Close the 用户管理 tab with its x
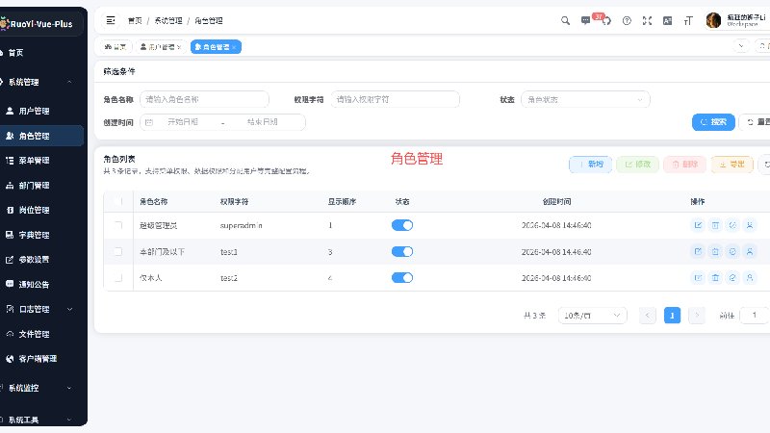 pyautogui.click(x=179, y=47)
